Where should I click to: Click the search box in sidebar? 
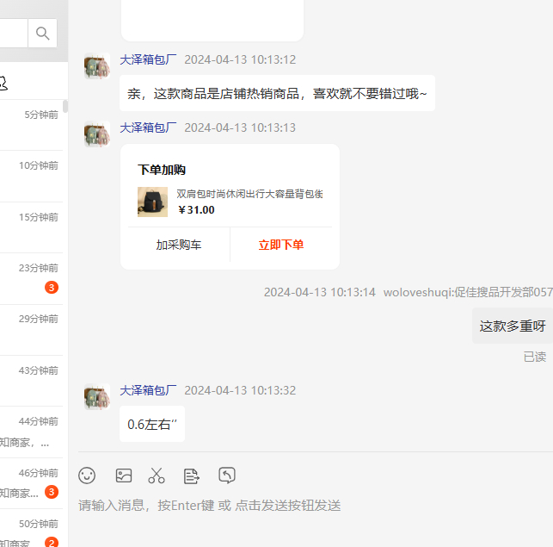(x=12, y=34)
